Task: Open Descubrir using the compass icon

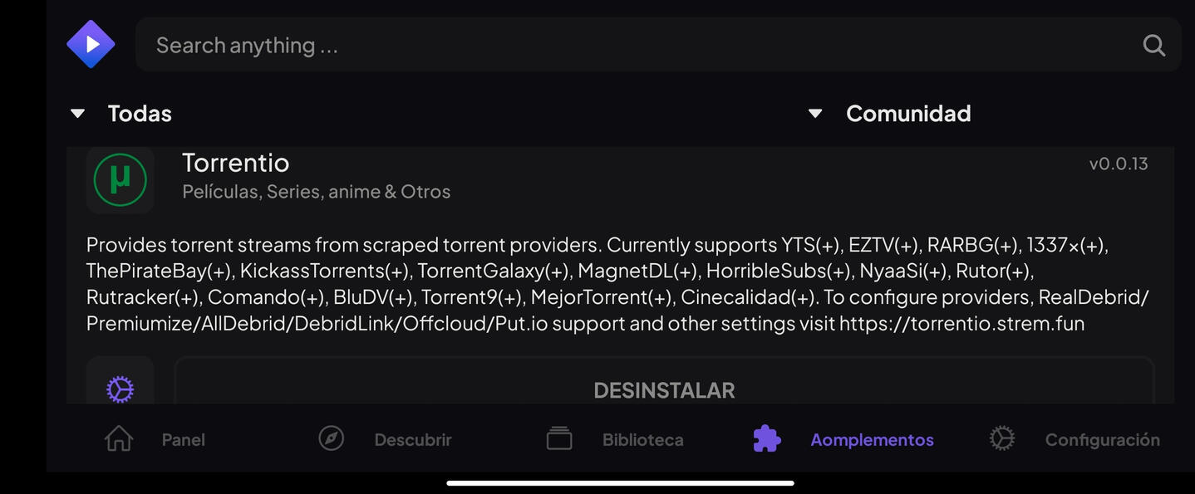Action: coord(332,438)
